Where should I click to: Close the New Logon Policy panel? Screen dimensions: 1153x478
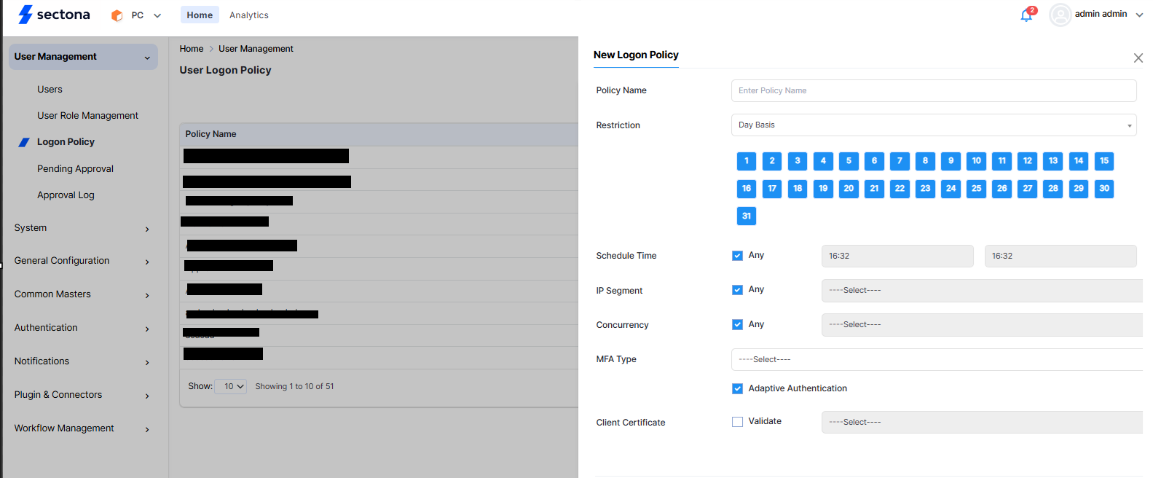1138,58
